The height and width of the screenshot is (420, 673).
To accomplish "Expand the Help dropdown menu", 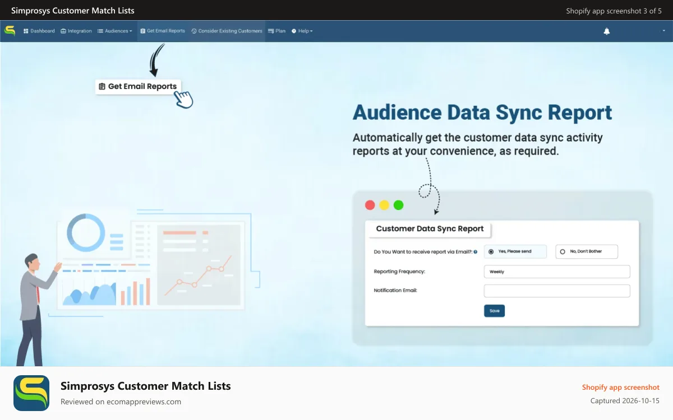I will (302, 31).
